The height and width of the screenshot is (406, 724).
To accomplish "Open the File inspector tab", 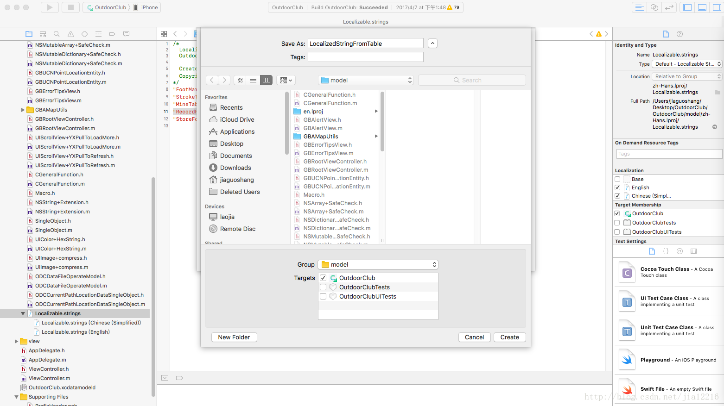I will coord(666,34).
